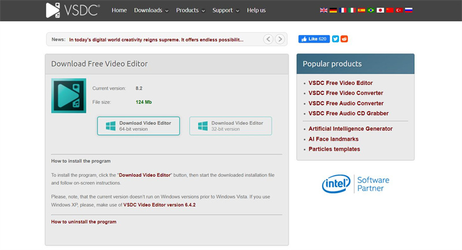Download the 32-bit version of Video Editor
The width and height of the screenshot is (462, 250).
pyautogui.click(x=230, y=126)
